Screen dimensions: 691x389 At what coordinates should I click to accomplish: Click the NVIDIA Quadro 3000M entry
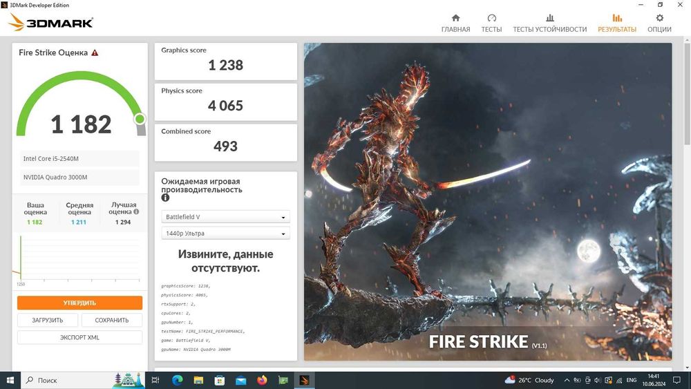79,177
